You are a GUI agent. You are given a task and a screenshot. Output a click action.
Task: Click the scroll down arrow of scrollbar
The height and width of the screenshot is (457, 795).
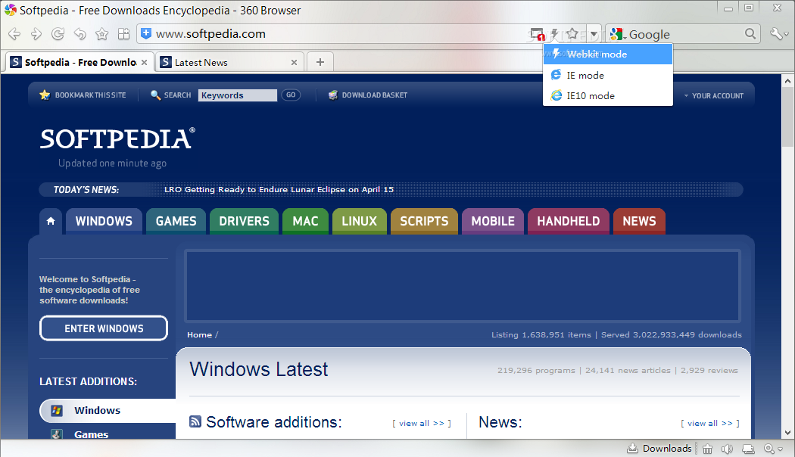coord(787,433)
